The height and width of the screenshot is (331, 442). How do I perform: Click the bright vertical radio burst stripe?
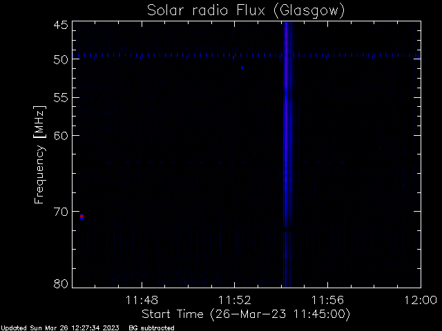pyautogui.click(x=287, y=154)
